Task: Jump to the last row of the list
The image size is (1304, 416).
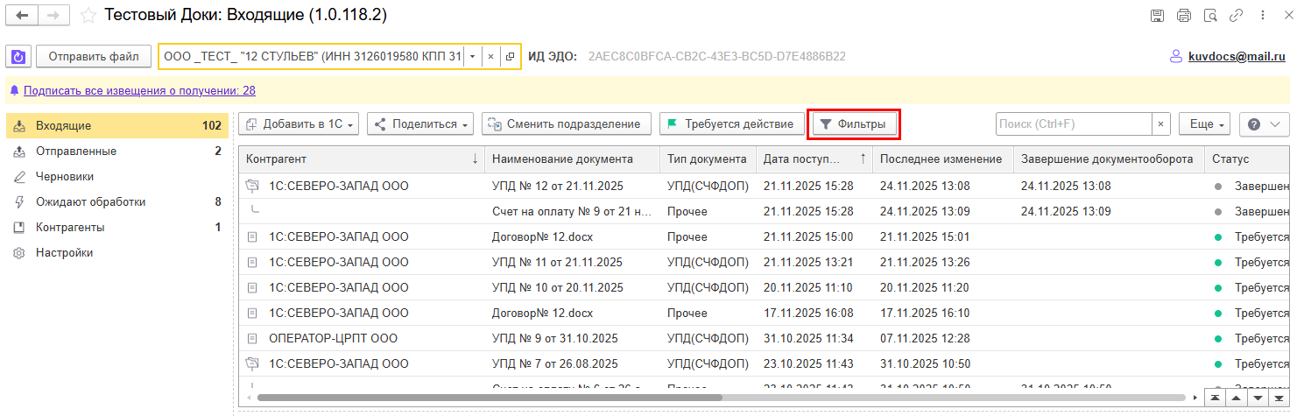Action: (1280, 398)
